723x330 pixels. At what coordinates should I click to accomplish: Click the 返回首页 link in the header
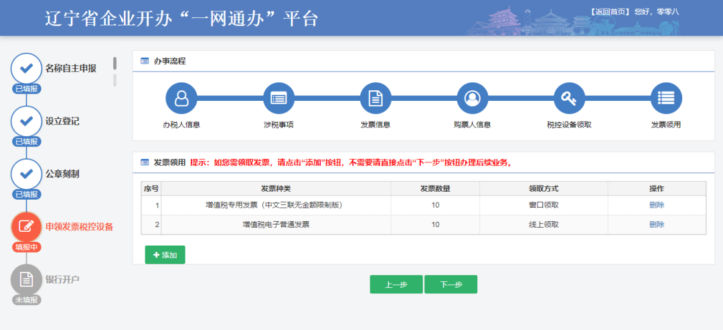(x=610, y=12)
